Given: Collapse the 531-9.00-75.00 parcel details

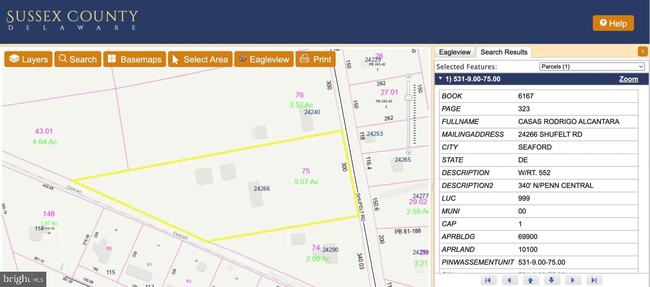Looking at the screenshot, I should click(440, 79).
